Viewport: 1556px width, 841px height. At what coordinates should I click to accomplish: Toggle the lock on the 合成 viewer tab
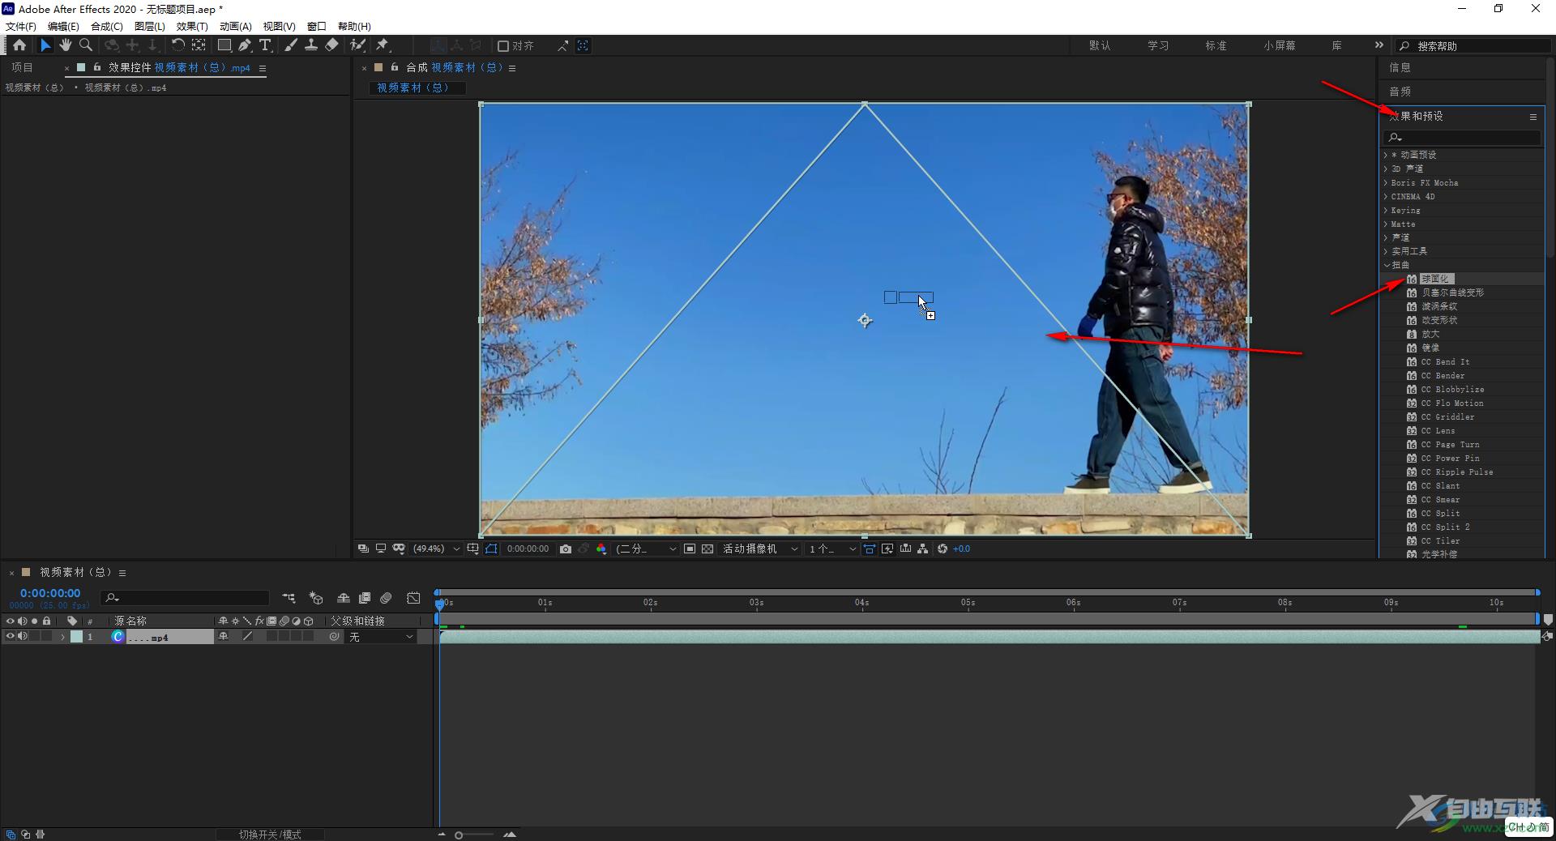tap(395, 67)
